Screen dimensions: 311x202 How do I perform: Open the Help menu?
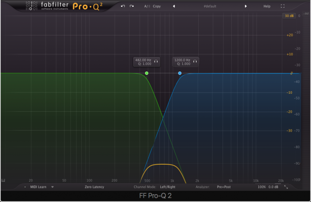(267, 6)
